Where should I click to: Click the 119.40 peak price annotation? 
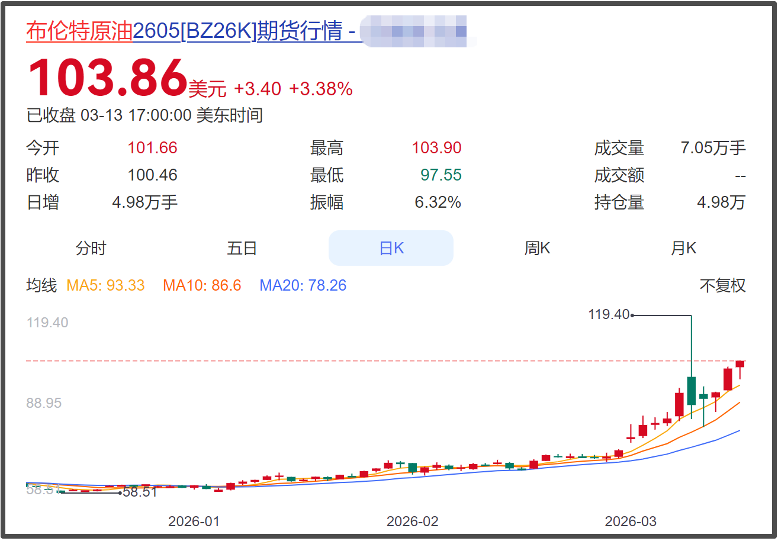click(x=609, y=315)
